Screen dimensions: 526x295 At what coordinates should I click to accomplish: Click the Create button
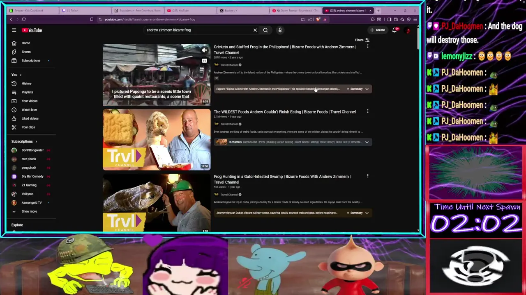click(377, 30)
